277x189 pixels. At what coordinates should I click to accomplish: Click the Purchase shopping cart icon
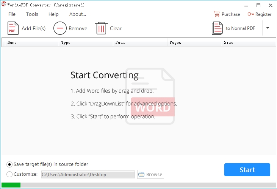click(217, 14)
